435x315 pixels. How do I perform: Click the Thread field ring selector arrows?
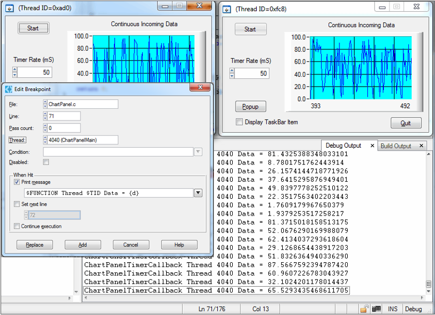[45, 140]
